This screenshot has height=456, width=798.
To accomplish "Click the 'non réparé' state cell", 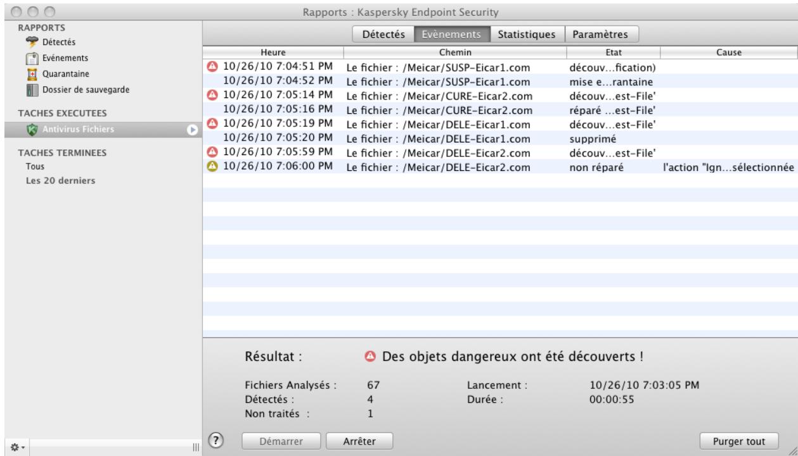I will pos(596,167).
